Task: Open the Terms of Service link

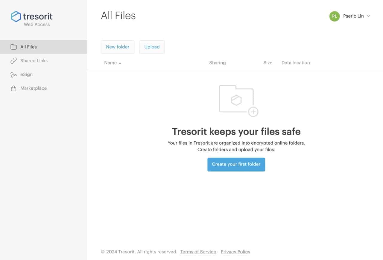Action: (198, 252)
